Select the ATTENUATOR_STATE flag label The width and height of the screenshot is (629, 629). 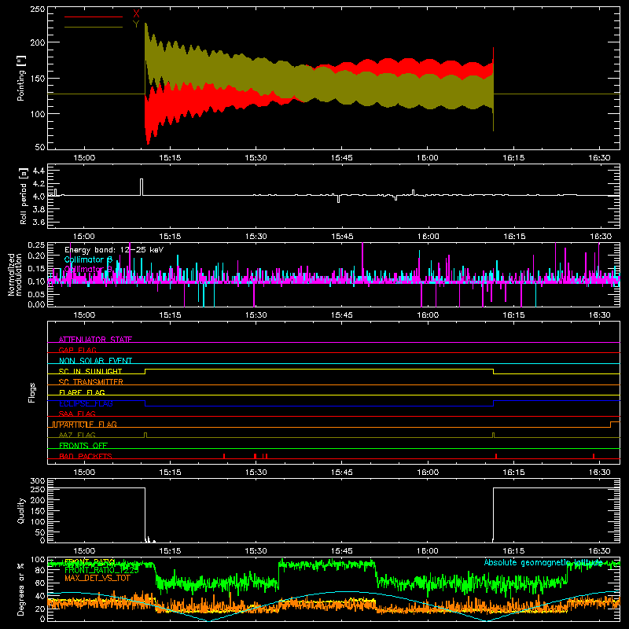coord(95,340)
